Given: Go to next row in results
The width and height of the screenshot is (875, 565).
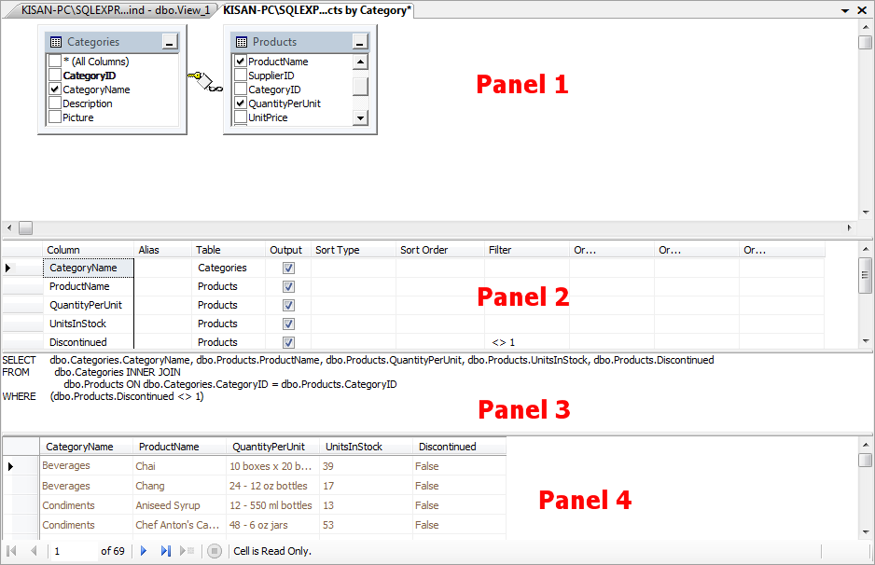Looking at the screenshot, I should click(144, 551).
